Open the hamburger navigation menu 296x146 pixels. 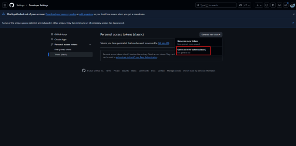point(5,5)
